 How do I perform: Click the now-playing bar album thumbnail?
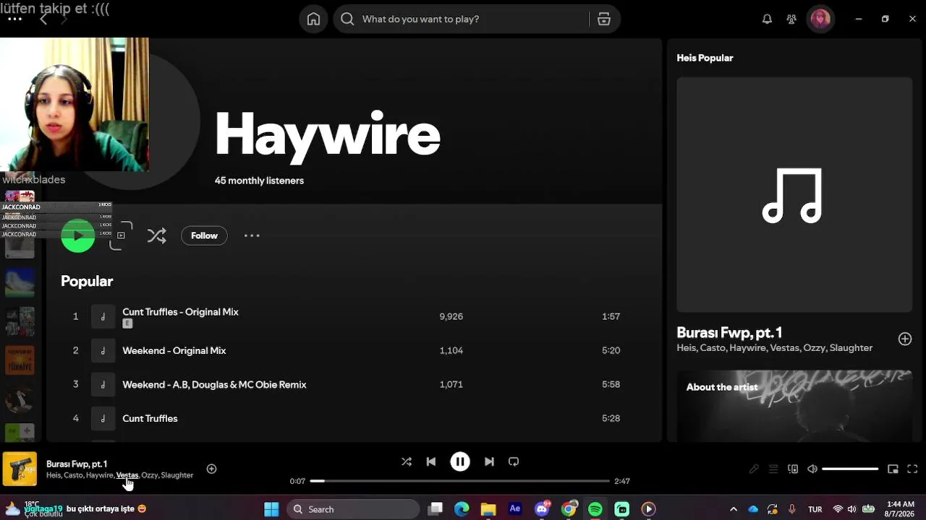[20, 469]
